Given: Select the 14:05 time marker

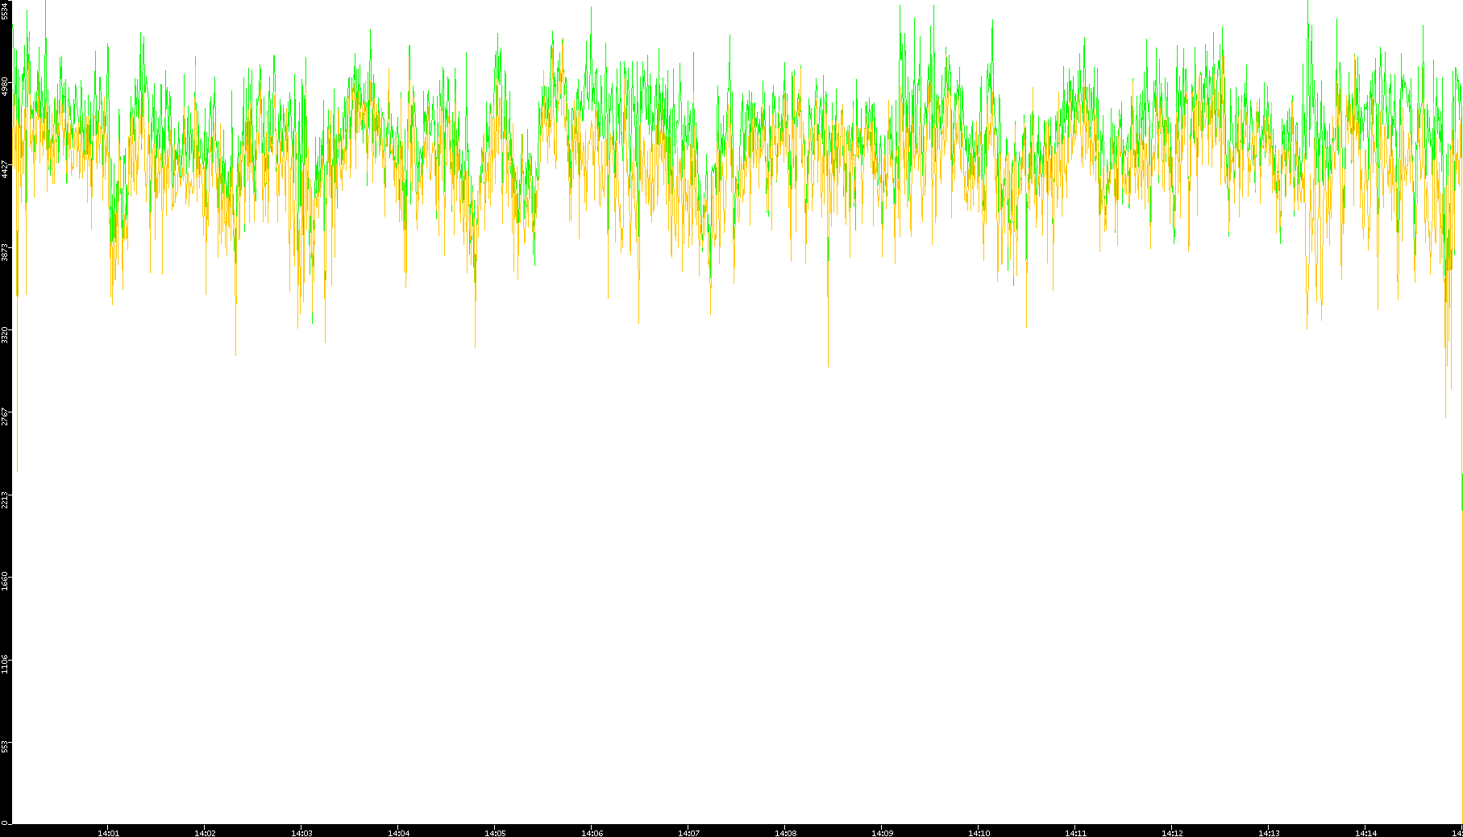Looking at the screenshot, I should (495, 833).
